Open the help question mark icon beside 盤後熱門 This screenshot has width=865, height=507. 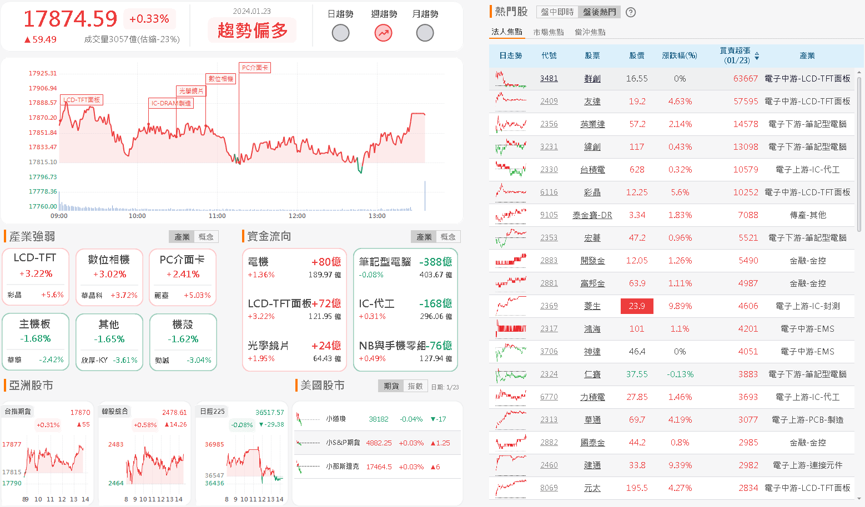pos(631,12)
